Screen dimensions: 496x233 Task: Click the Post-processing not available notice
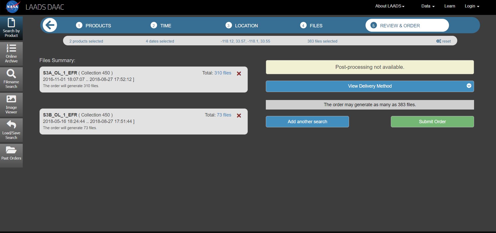[x=370, y=67]
